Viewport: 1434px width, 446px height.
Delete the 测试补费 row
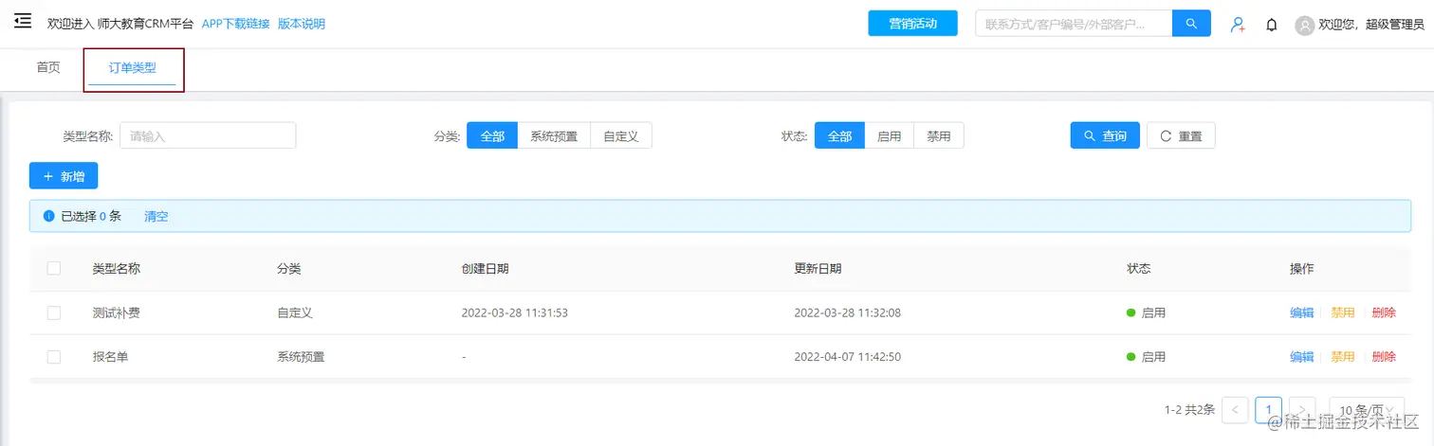click(1384, 312)
